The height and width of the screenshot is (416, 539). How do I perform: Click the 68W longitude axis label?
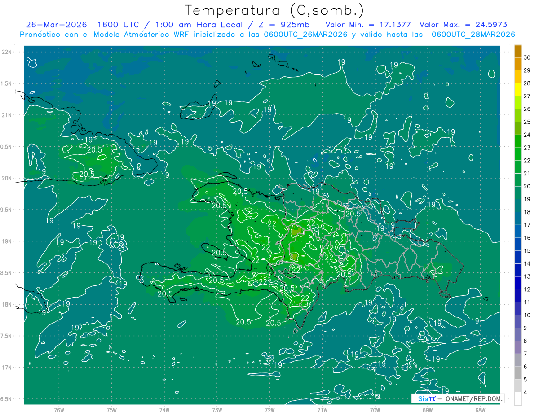click(x=480, y=410)
